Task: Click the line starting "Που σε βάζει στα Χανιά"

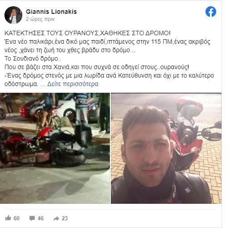Action: tap(96, 67)
